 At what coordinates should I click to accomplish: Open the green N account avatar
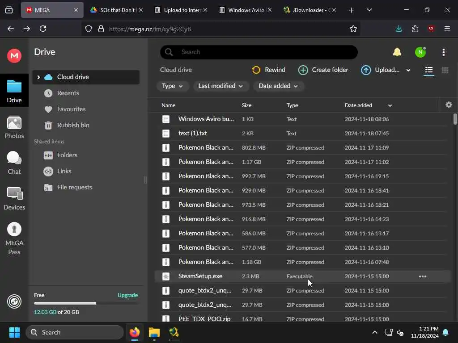click(420, 52)
